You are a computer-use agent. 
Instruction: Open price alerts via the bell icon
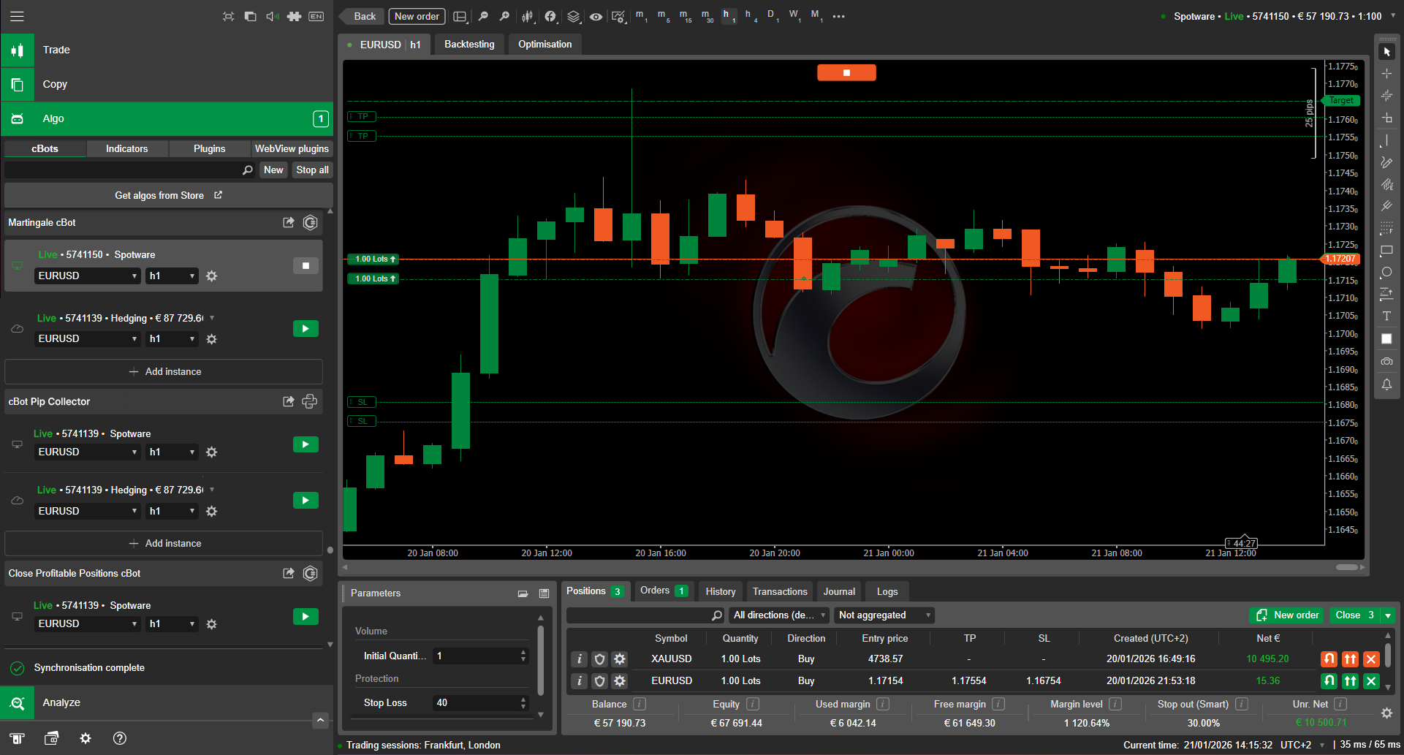pos(1387,385)
